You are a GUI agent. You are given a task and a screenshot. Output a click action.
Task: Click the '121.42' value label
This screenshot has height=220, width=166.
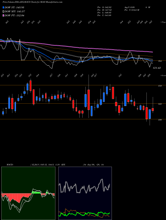157,68
